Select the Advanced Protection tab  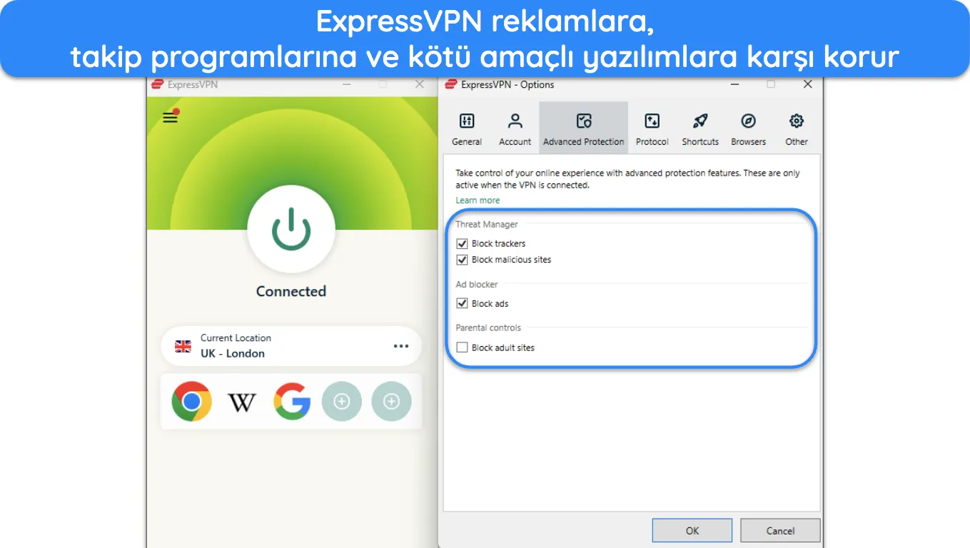coord(584,128)
